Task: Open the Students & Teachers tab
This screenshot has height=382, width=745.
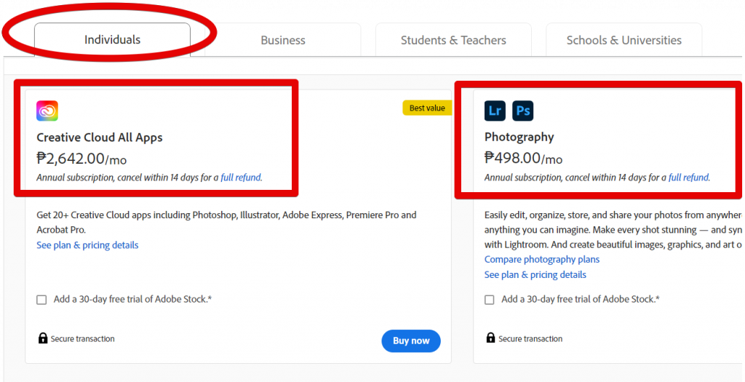Action: coord(453,40)
